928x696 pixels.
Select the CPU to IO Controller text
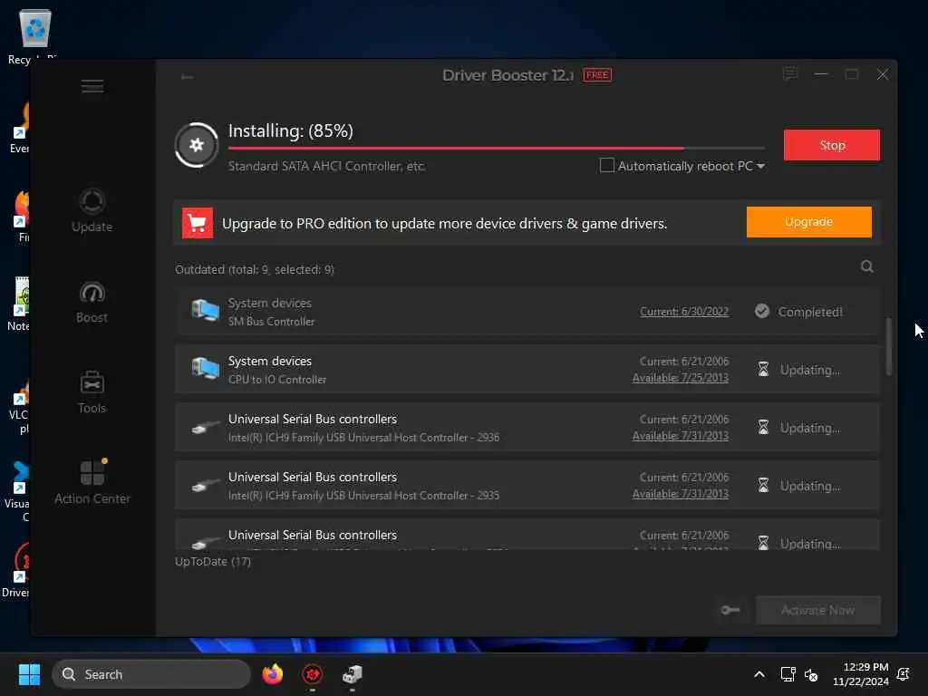277,380
